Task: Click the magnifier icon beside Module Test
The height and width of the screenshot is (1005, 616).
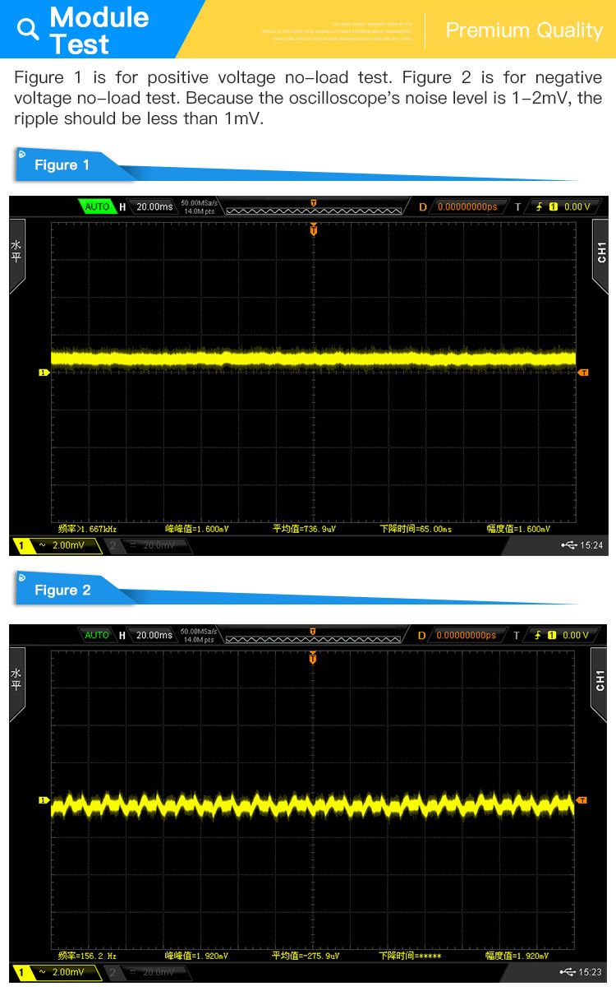Action: [28, 30]
